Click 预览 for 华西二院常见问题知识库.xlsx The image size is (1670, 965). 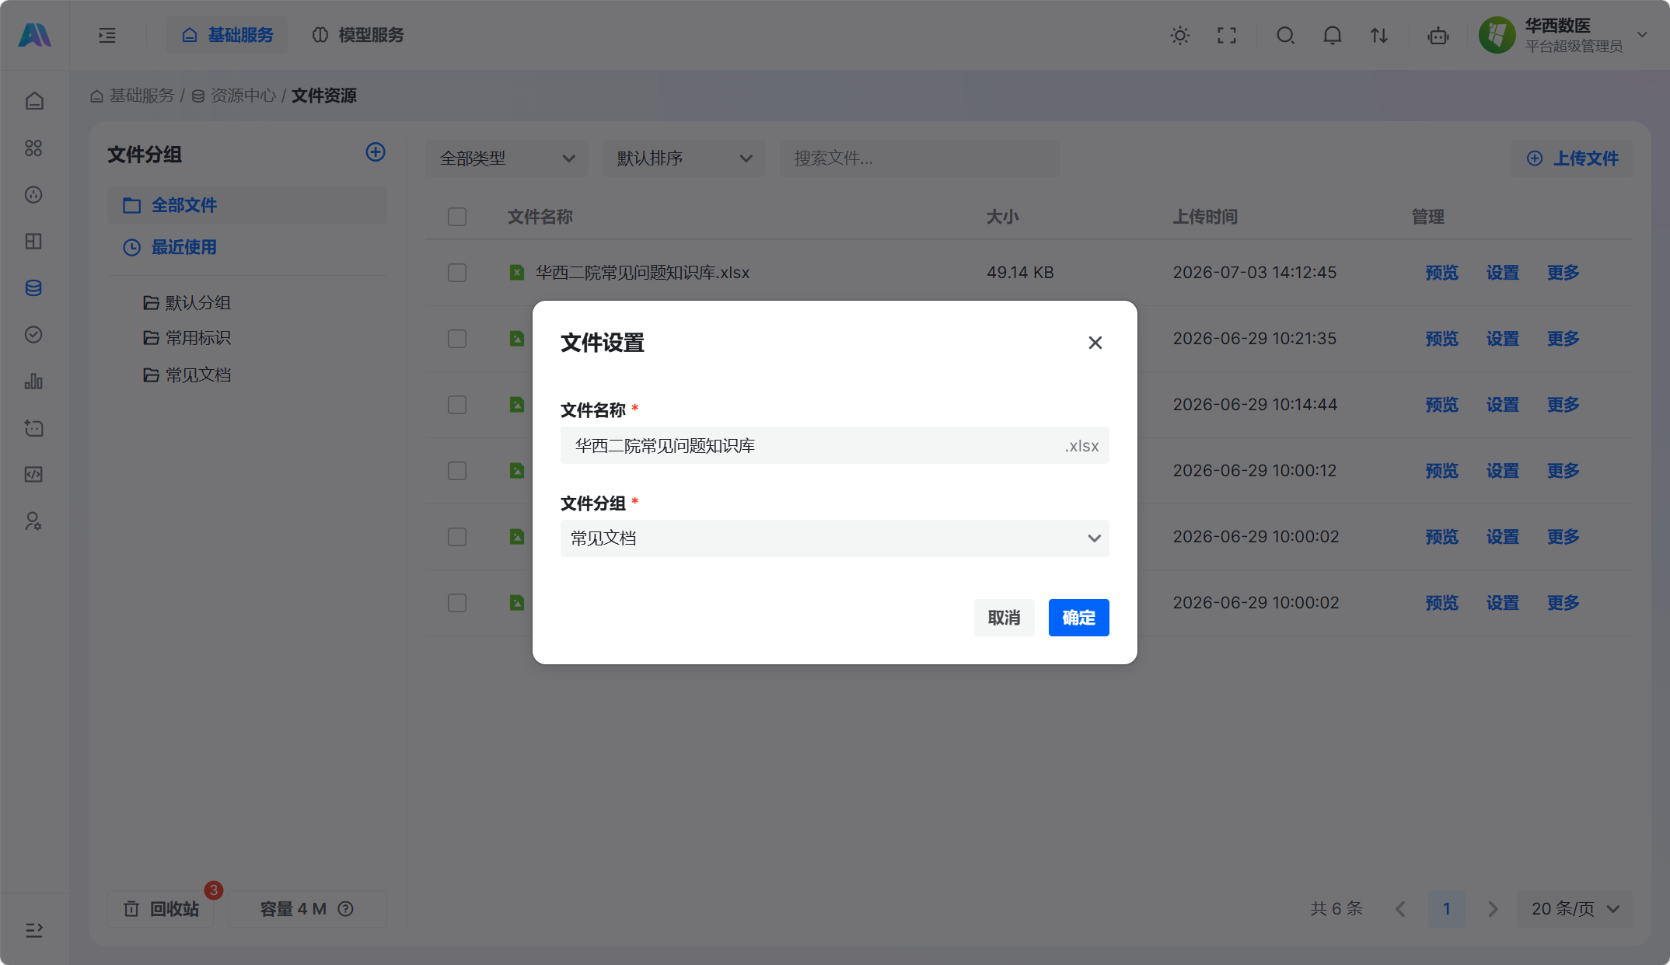pos(1441,273)
